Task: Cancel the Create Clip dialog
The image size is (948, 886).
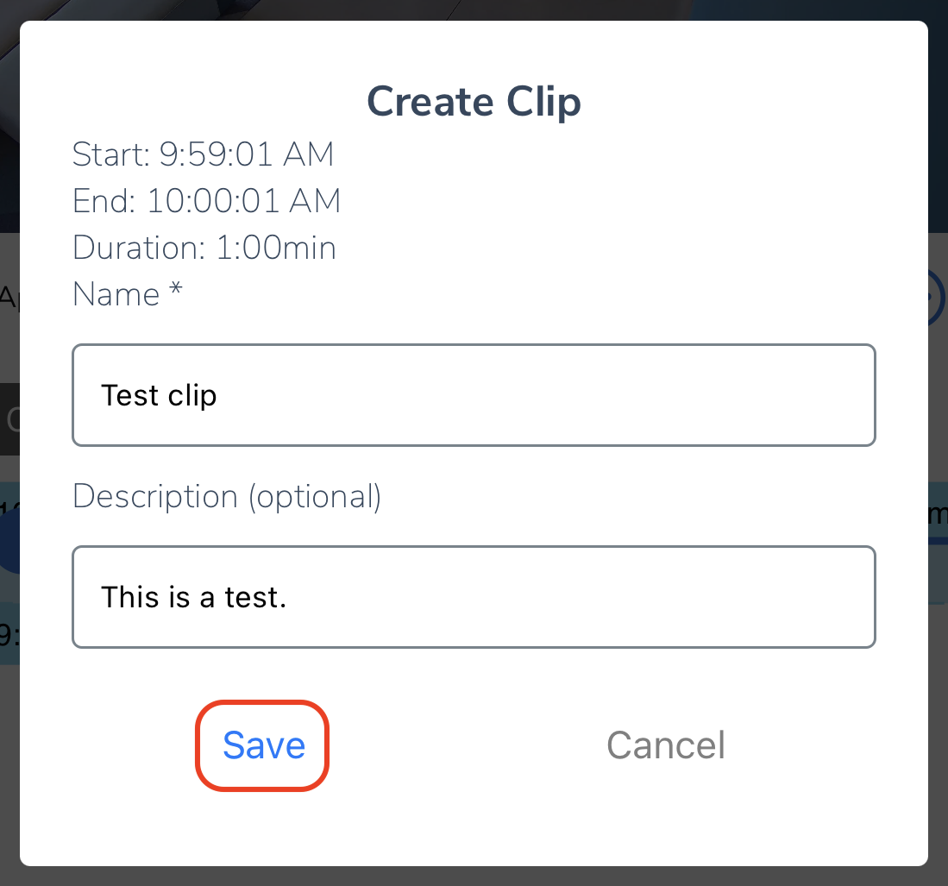Action: pos(665,745)
